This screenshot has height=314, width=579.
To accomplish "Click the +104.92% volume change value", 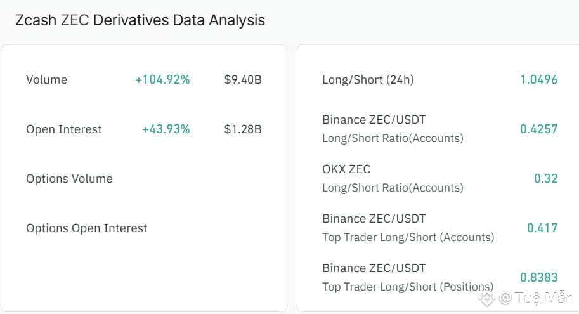I will point(162,80).
